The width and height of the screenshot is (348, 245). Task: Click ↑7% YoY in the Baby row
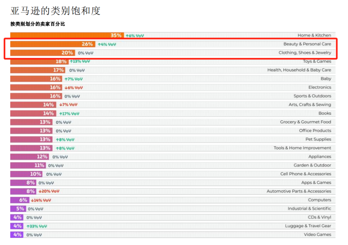pyautogui.click(x=73, y=79)
